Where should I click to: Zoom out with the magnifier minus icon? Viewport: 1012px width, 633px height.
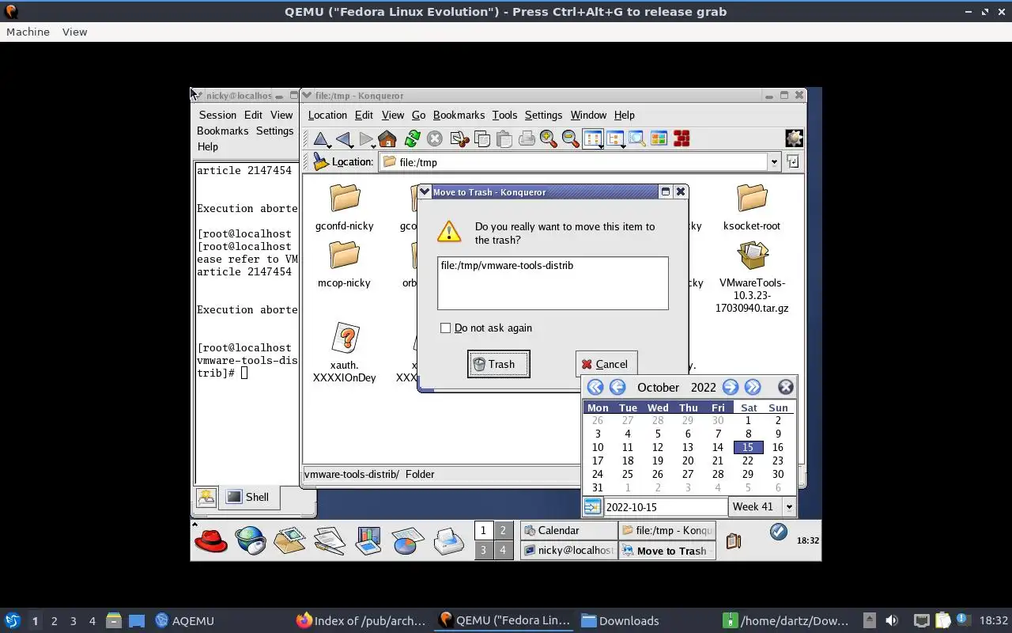pyautogui.click(x=570, y=139)
